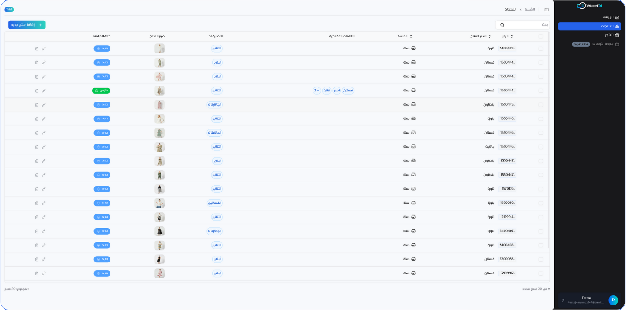Select the checkbox for product 3300058

541,259
